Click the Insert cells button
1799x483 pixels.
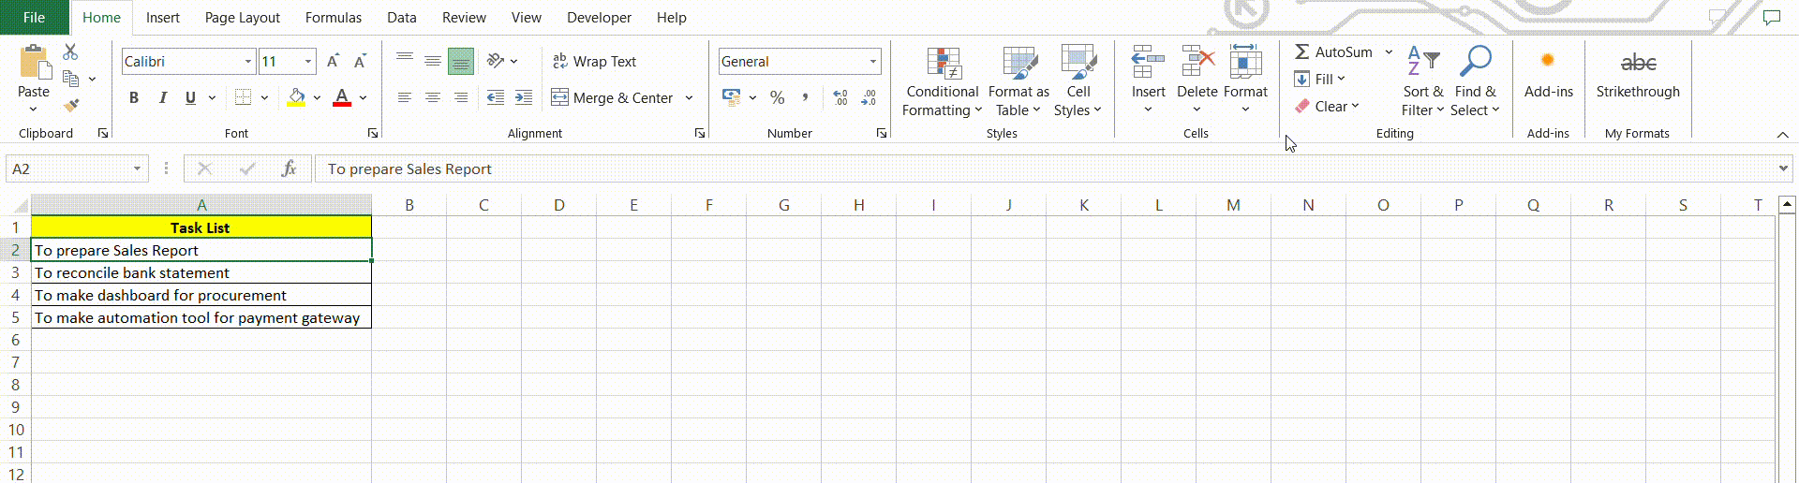1148,80
